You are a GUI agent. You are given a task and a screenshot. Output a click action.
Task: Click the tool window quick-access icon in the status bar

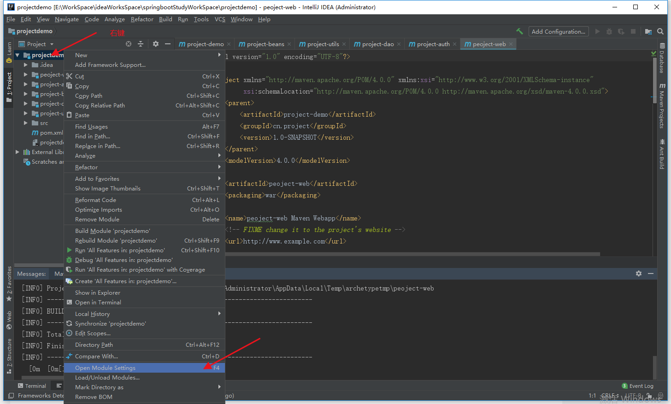(11, 396)
